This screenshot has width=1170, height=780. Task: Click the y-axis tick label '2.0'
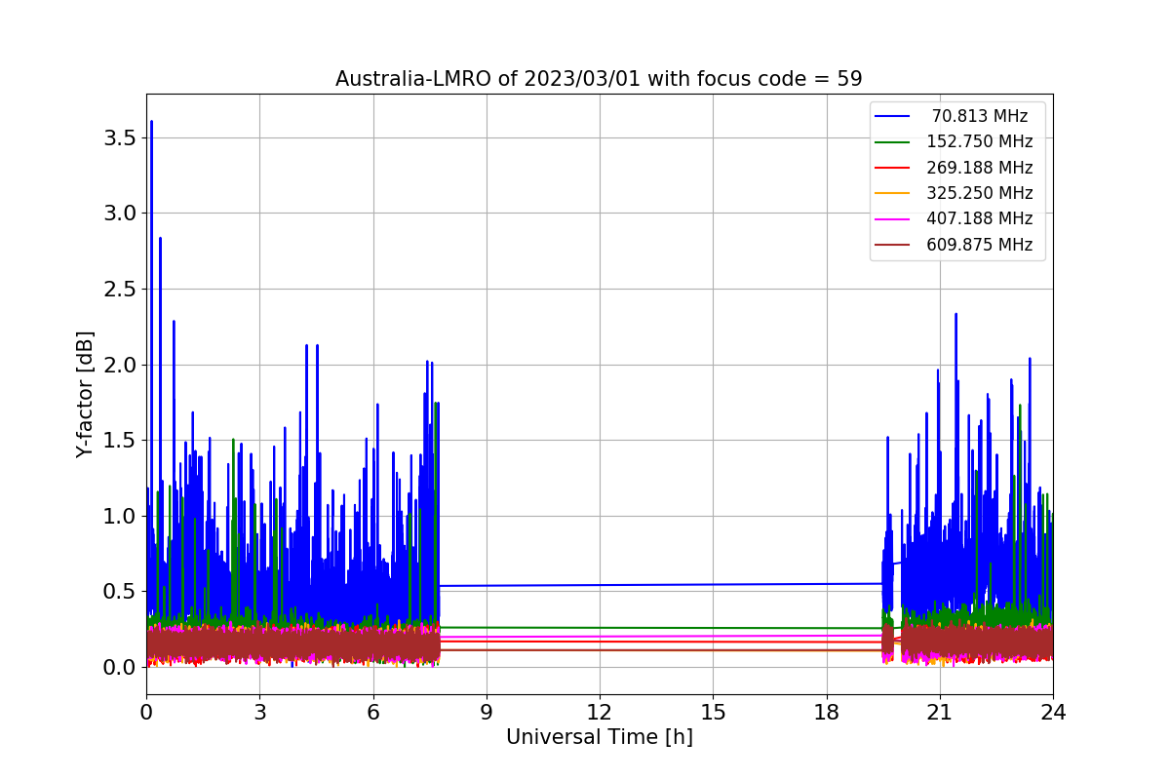[121, 365]
